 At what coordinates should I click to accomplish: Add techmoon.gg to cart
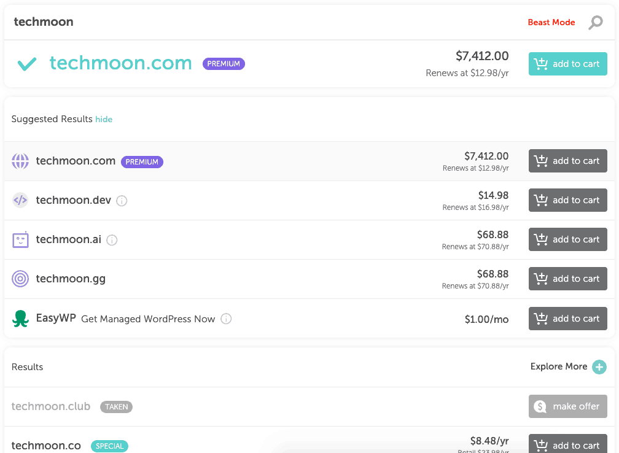pyautogui.click(x=567, y=279)
